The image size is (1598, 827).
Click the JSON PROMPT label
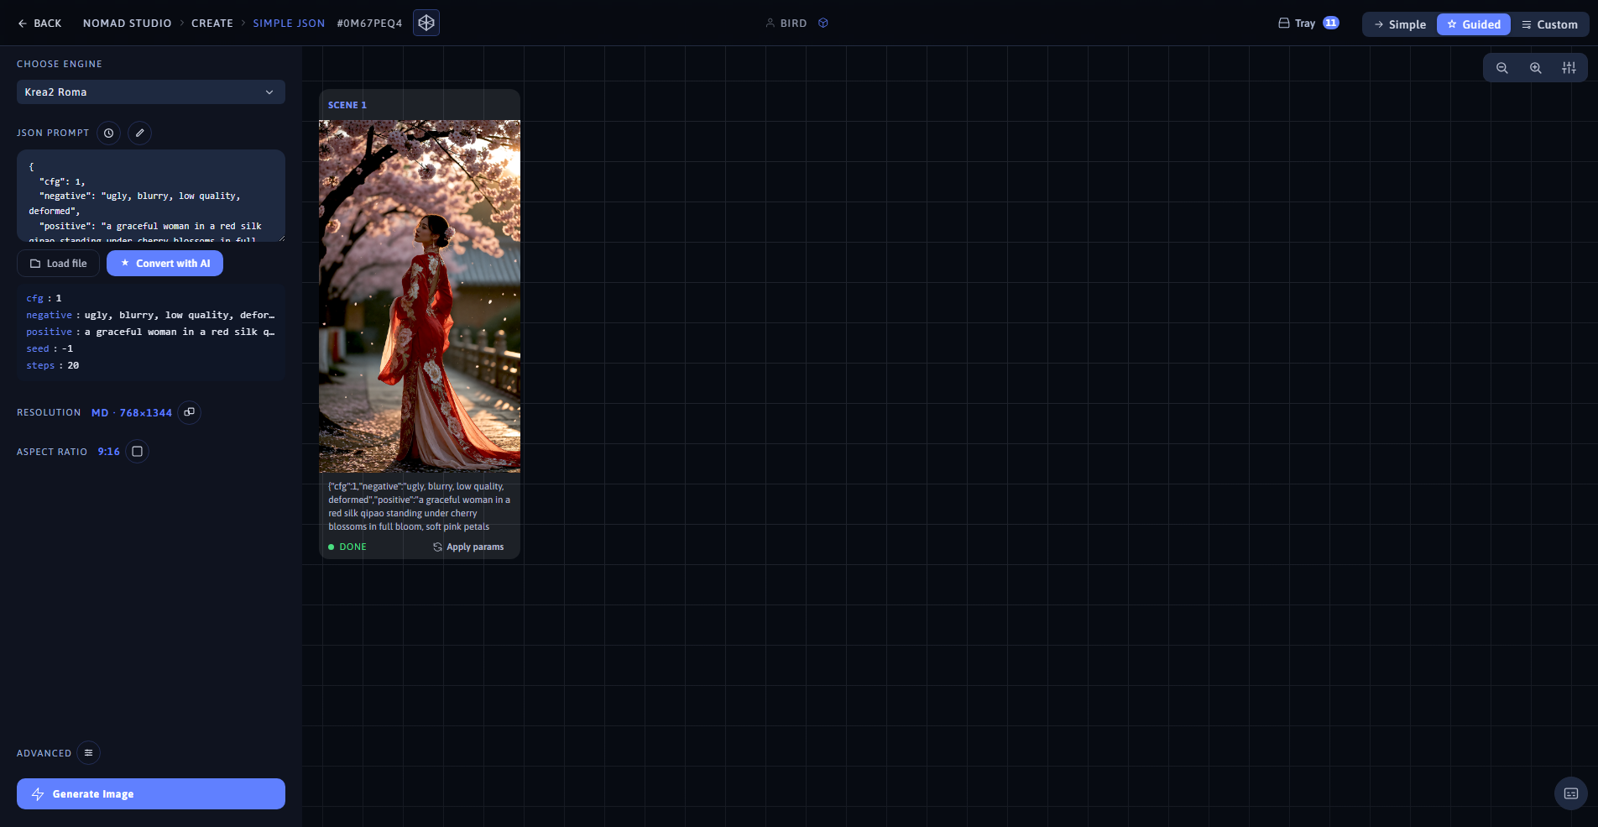[x=53, y=133]
